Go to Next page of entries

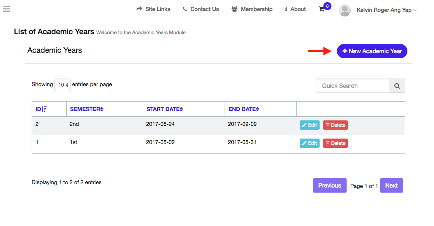tap(391, 185)
